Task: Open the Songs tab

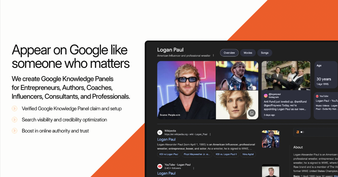Action: (x=265, y=53)
